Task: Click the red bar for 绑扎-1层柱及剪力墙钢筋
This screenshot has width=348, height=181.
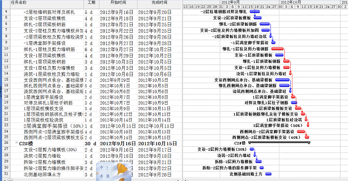Action: pos(277,49)
